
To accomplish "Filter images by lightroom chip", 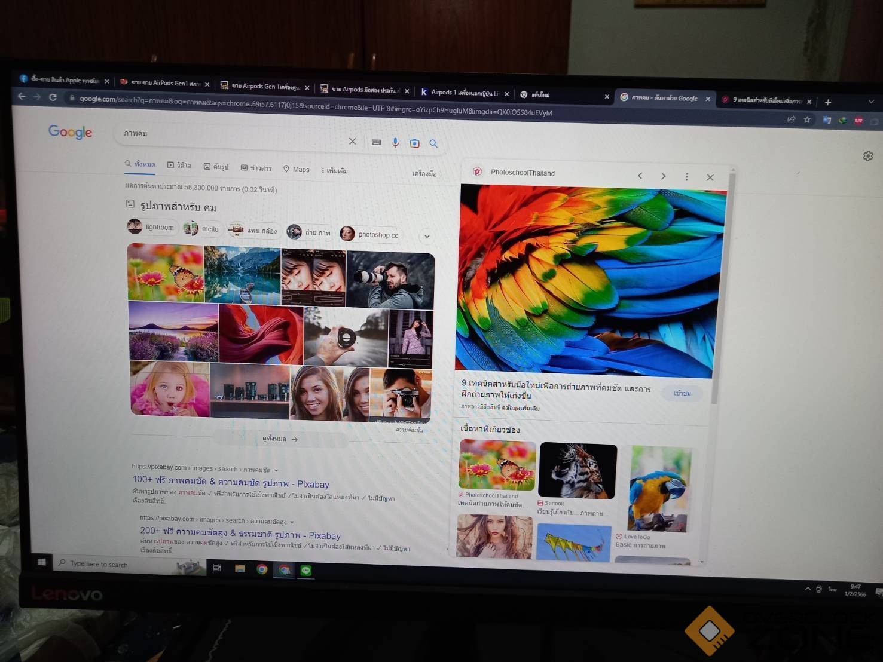I will point(152,227).
